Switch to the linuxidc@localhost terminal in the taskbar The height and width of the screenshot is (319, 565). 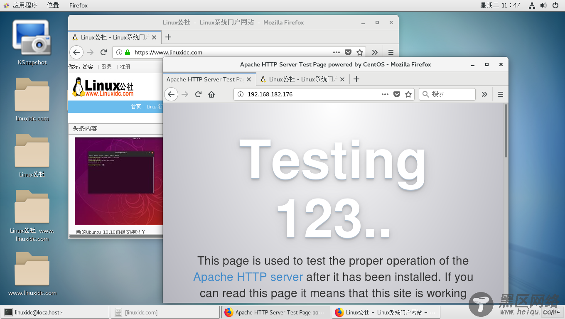coord(55,312)
